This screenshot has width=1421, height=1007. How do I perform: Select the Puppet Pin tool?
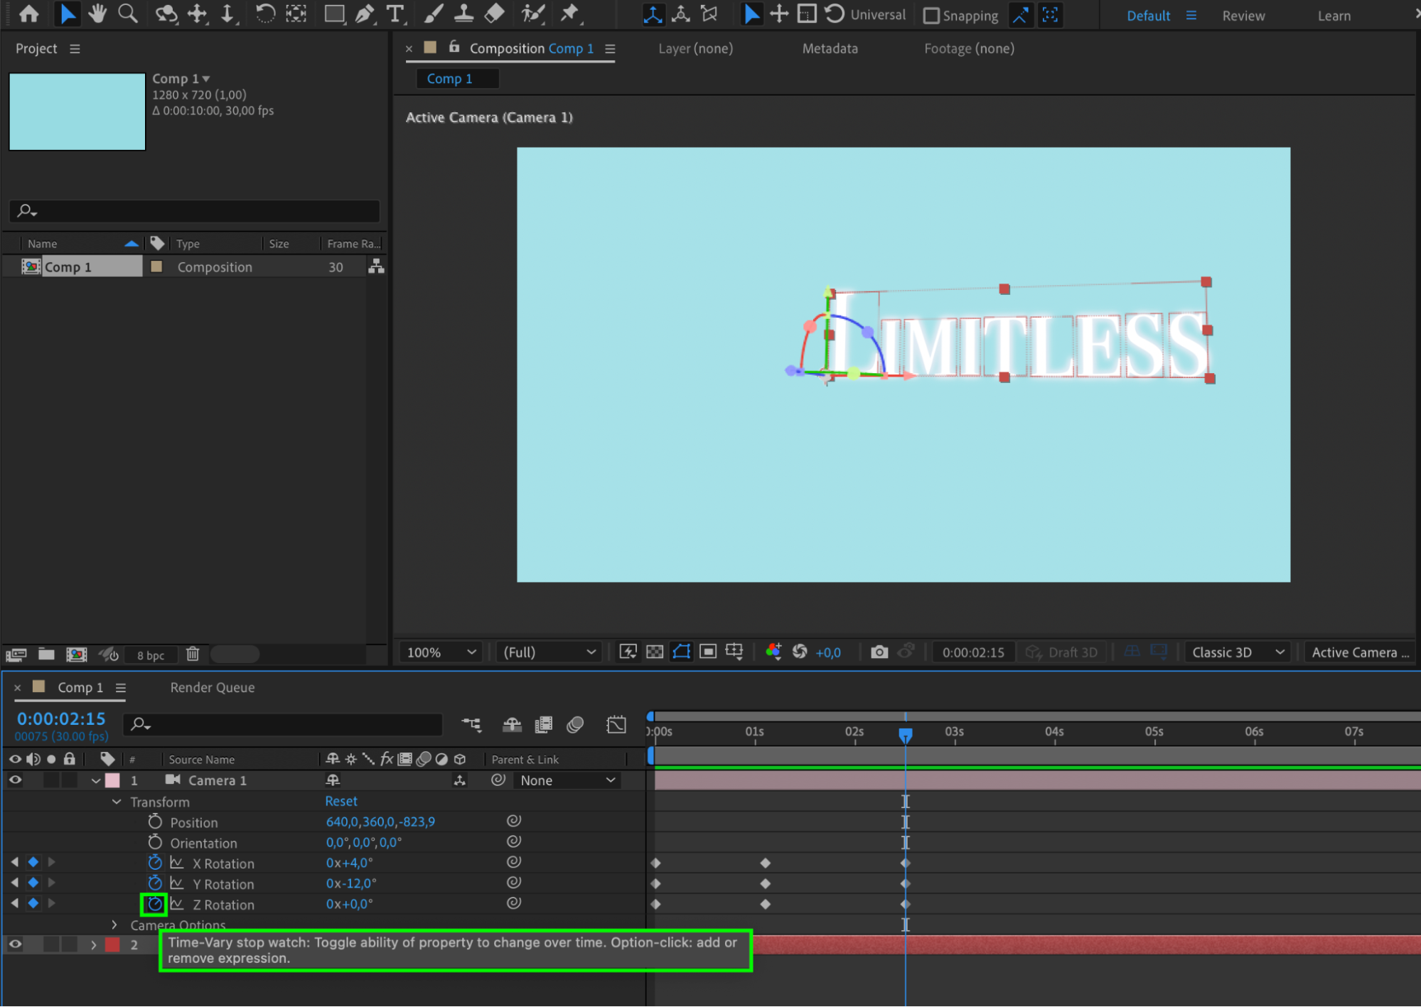(570, 14)
